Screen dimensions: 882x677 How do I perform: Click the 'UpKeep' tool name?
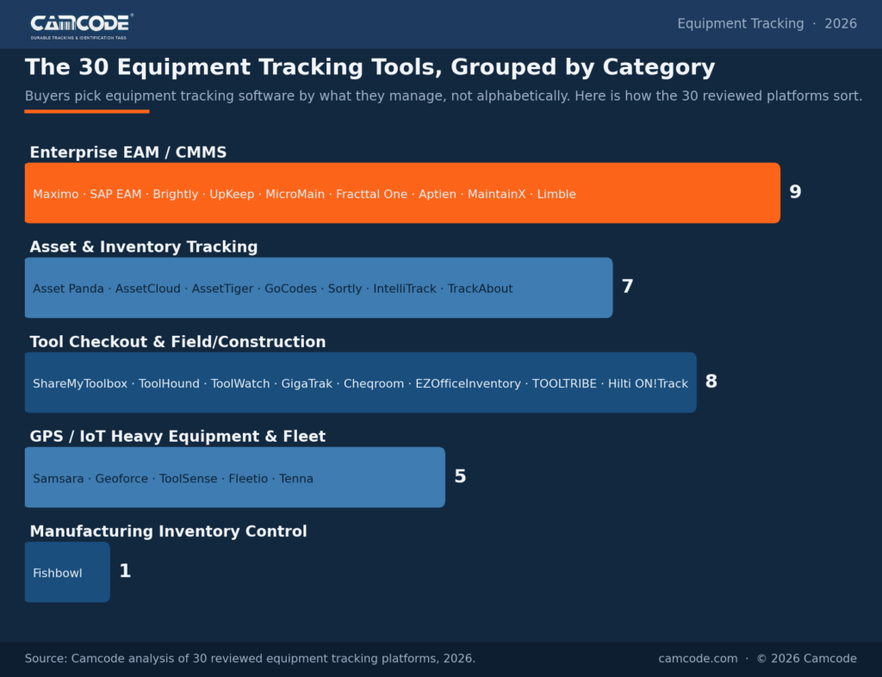point(232,194)
